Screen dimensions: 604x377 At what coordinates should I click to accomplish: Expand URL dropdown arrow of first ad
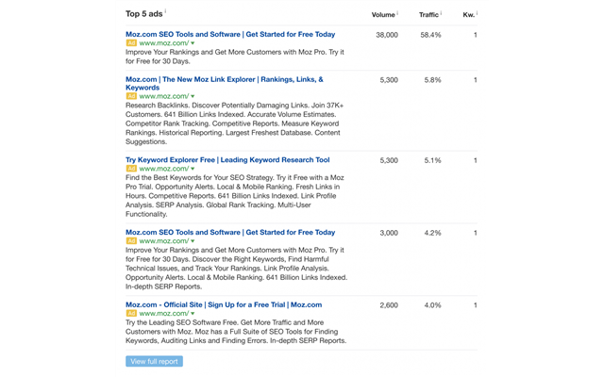pyautogui.click(x=193, y=43)
